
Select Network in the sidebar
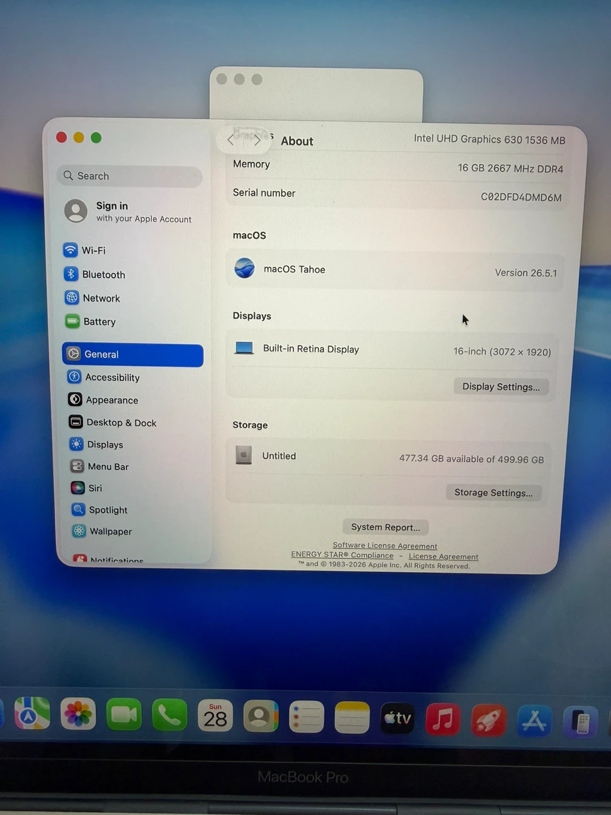coord(92,298)
